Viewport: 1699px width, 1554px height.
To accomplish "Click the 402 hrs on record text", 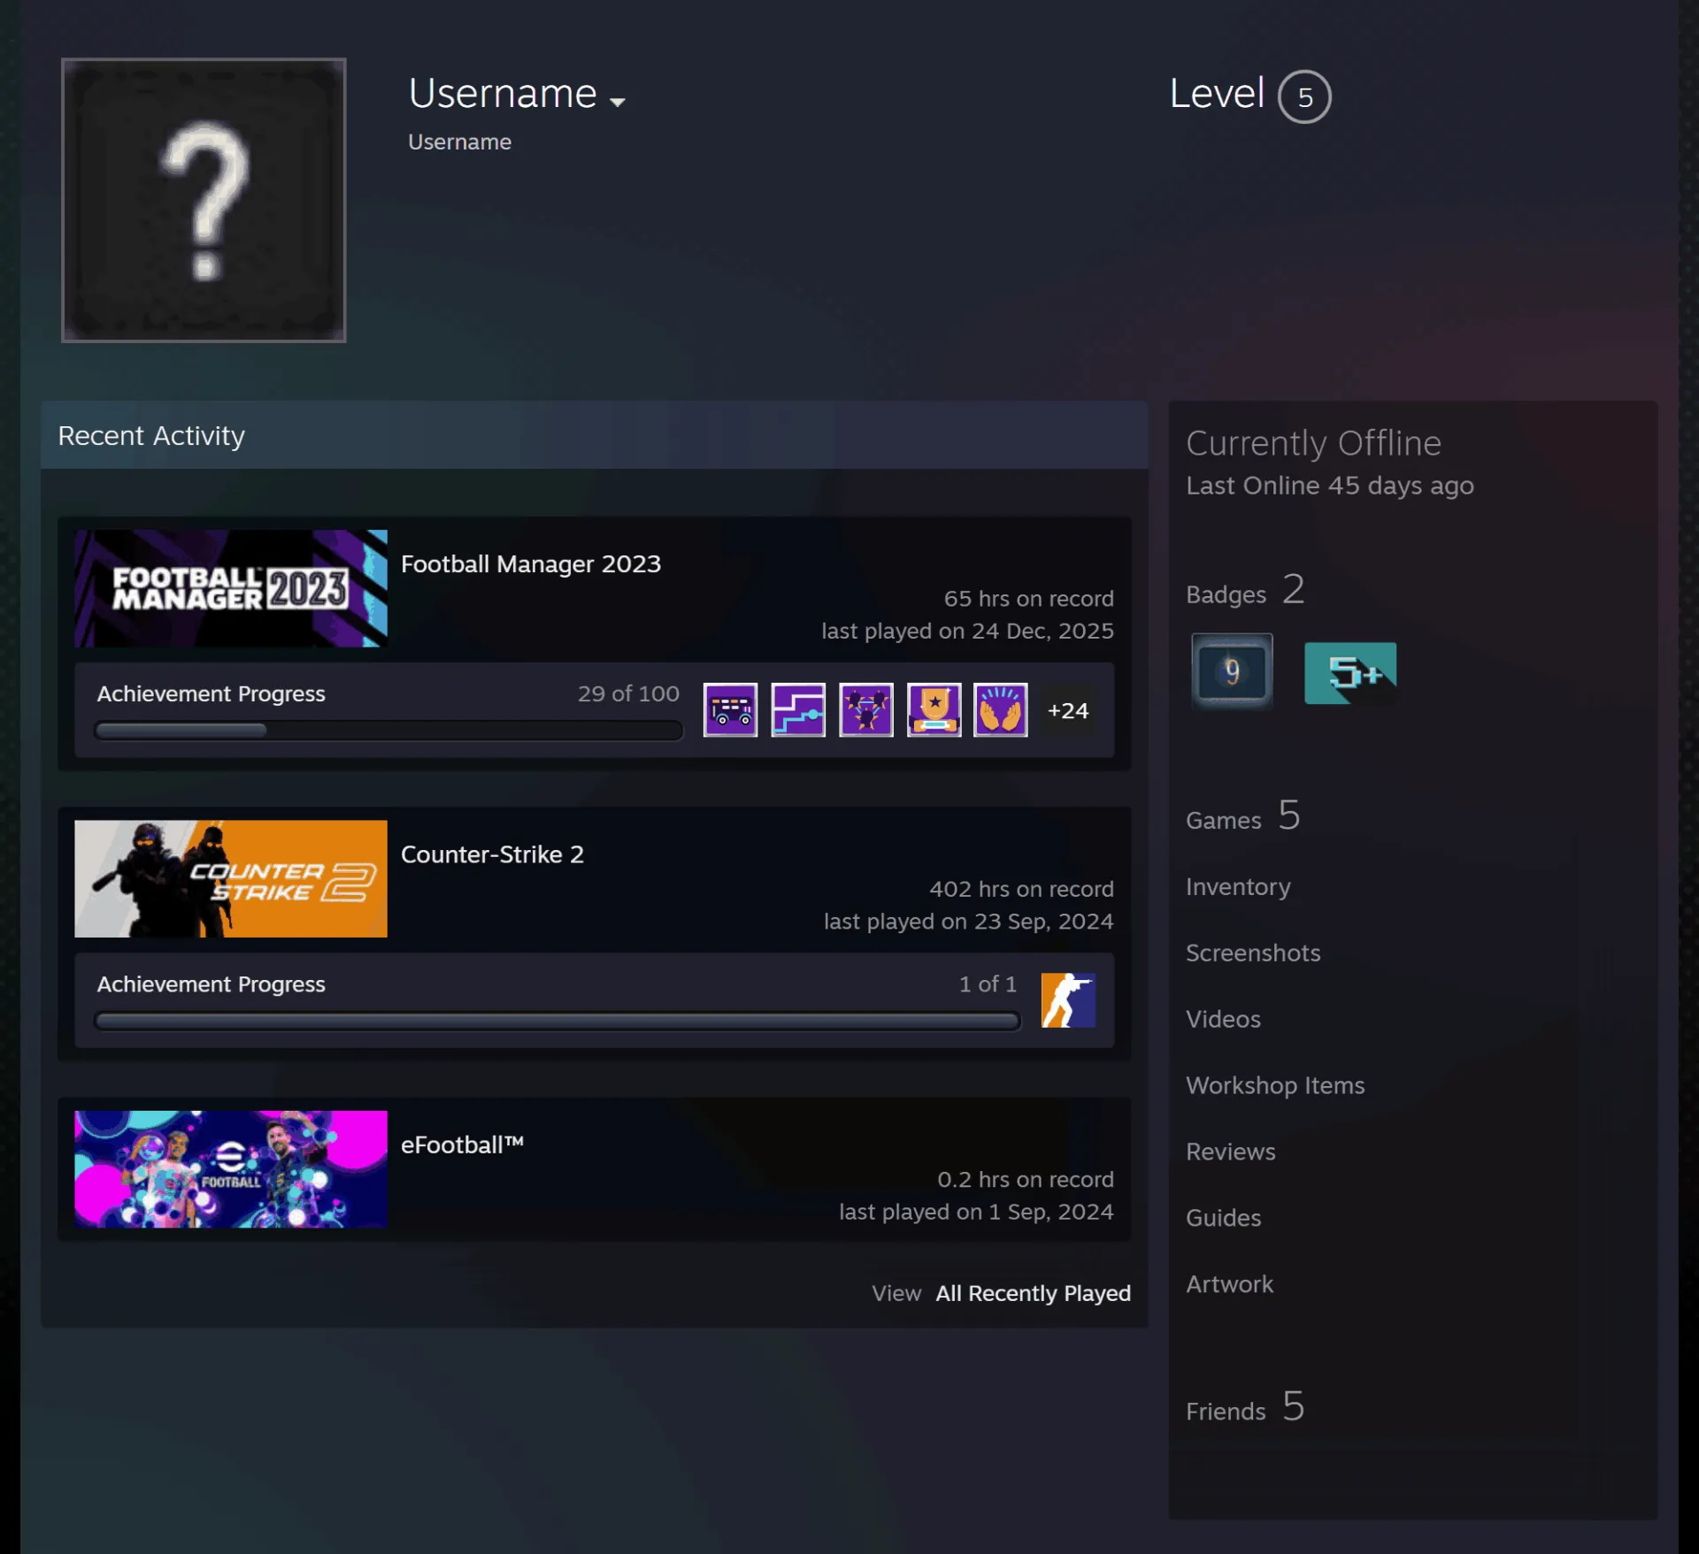I will (x=1021, y=889).
